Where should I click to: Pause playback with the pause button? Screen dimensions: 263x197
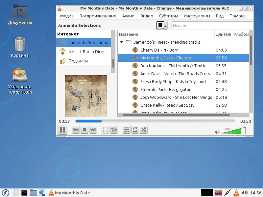click(62, 130)
